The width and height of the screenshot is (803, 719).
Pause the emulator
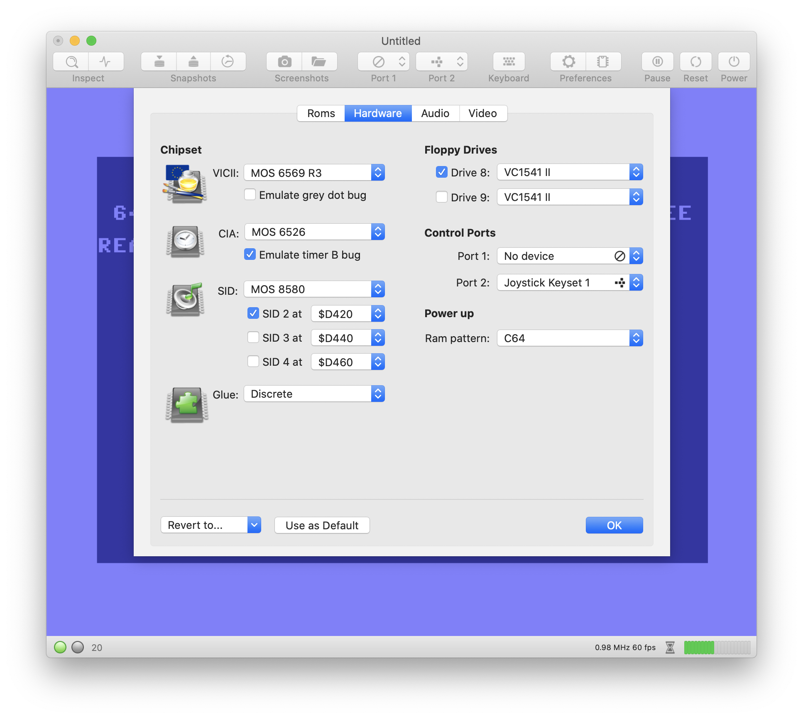click(x=658, y=62)
